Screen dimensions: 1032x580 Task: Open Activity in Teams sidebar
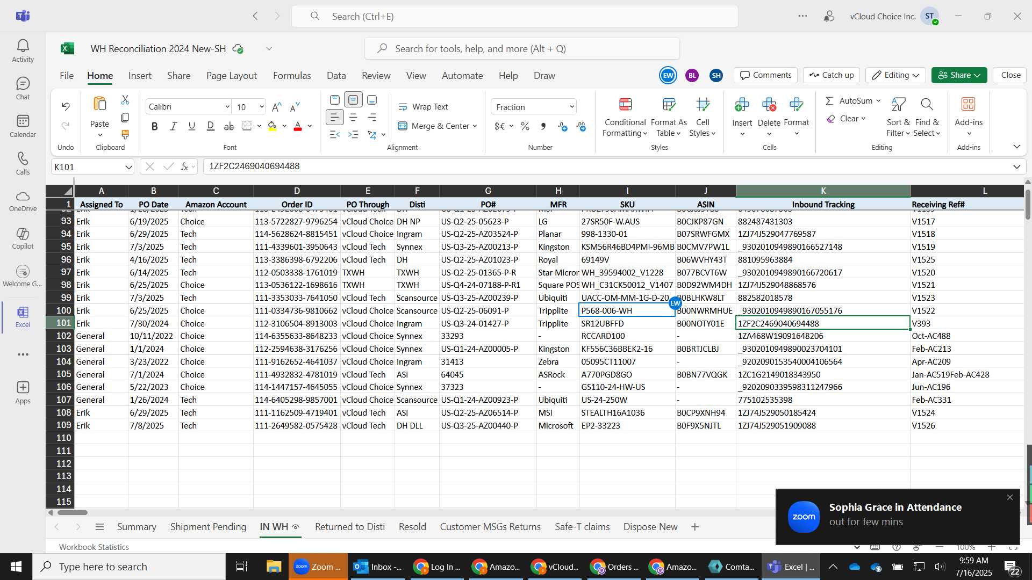point(23,51)
